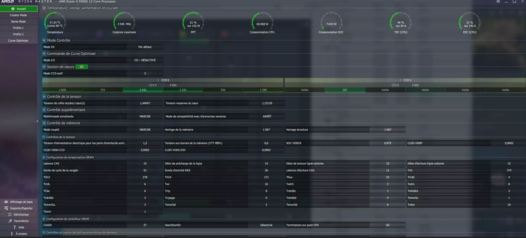526x238 pixels.
Task: Minimize the Ryzen Master window
Action: pos(506,2)
